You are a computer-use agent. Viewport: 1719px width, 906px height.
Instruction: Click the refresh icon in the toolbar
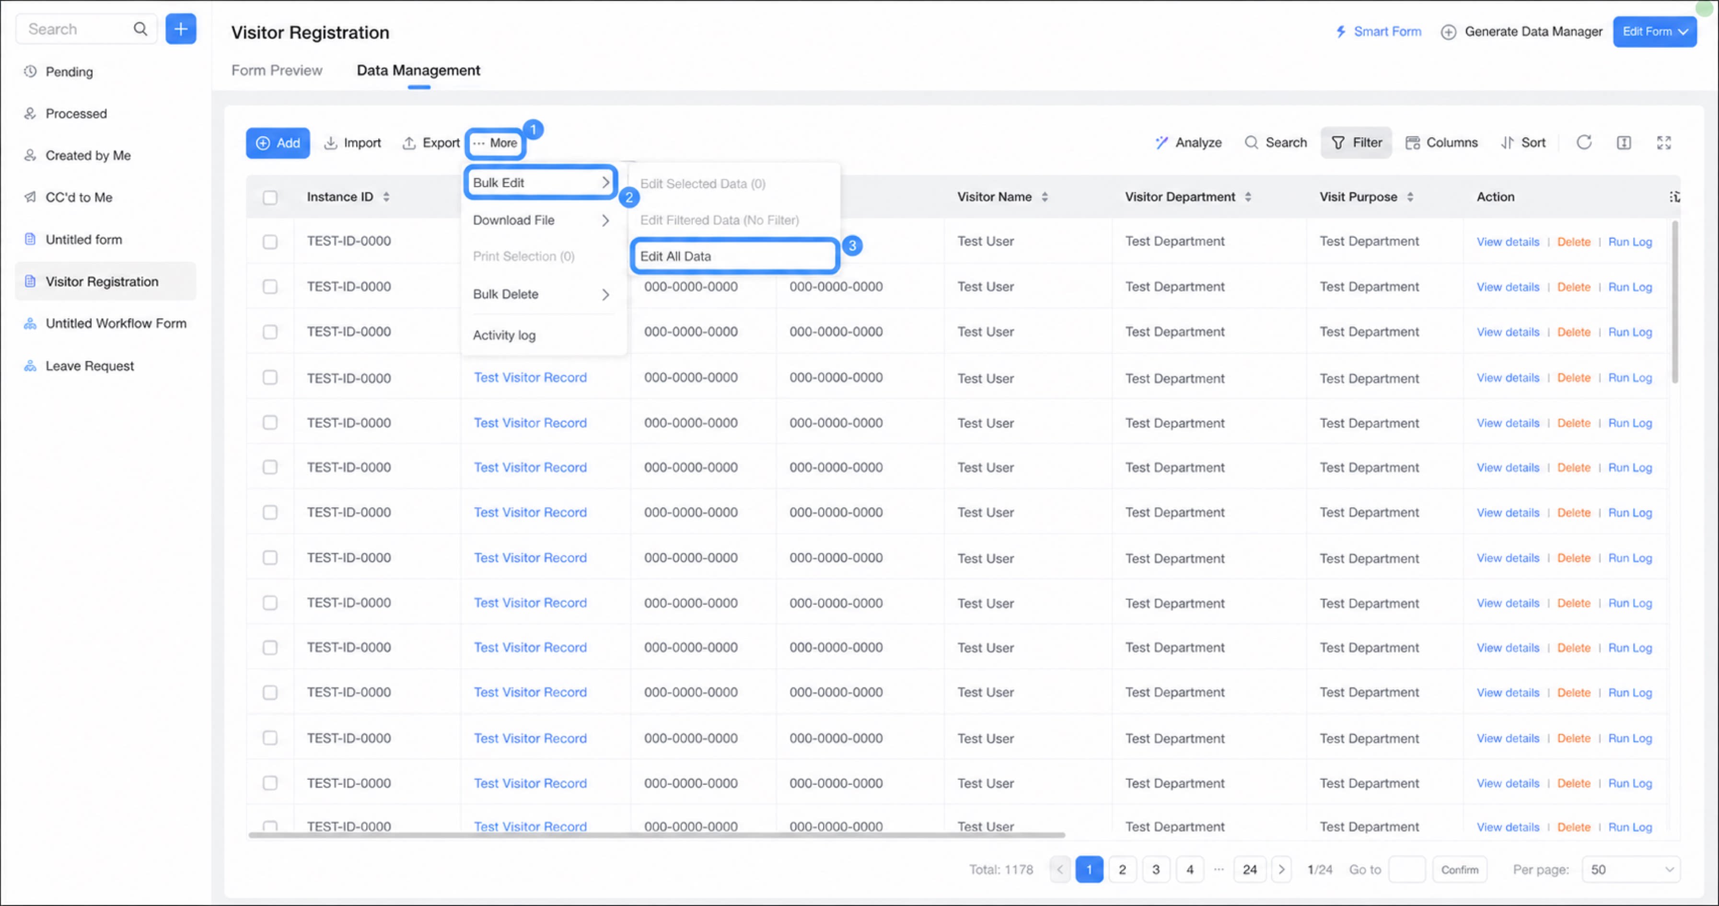click(x=1583, y=142)
